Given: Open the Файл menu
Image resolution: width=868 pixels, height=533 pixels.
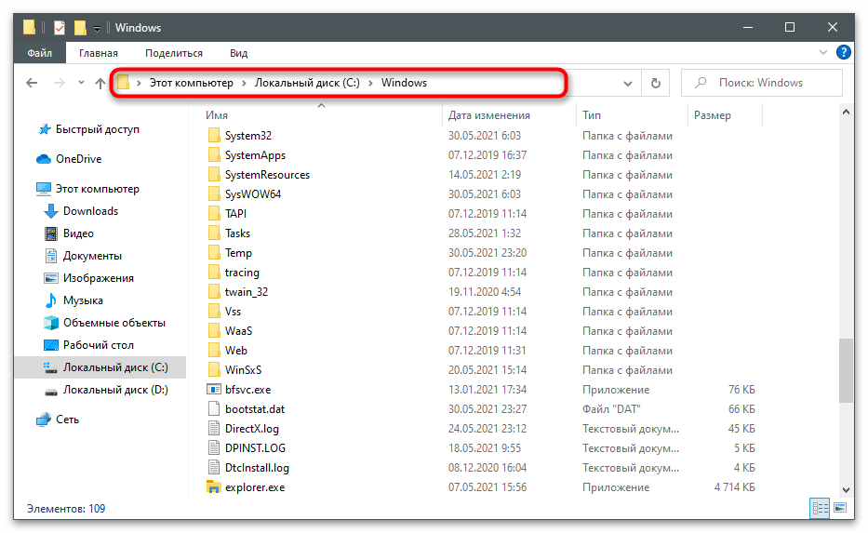Looking at the screenshot, I should (38, 53).
